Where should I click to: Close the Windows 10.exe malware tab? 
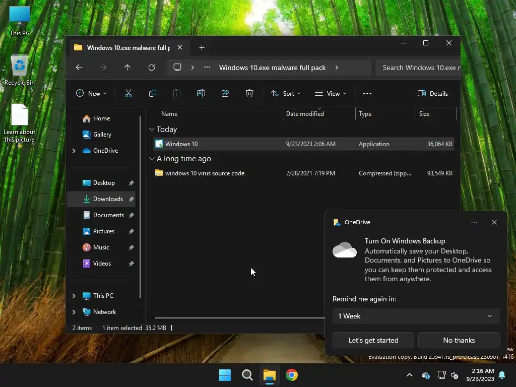180,47
